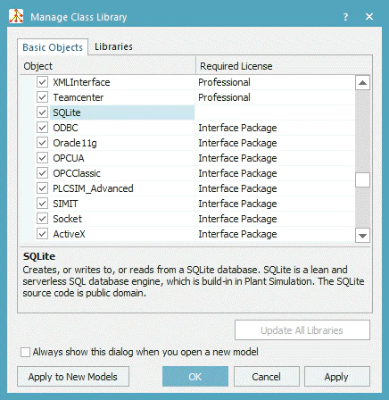
Task: Uncheck the XMLInterface checkbox
Action: pos(43,82)
